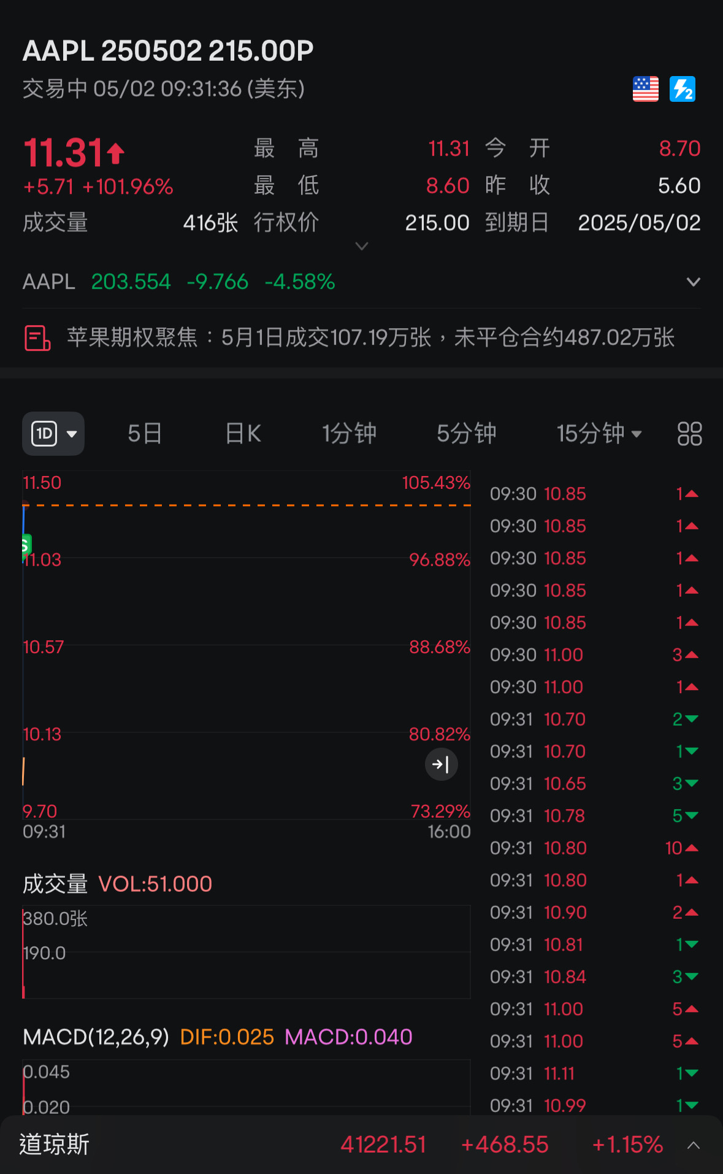The height and width of the screenshot is (1174, 723).
Task: Switch to the 日K chart tab
Action: (x=243, y=434)
